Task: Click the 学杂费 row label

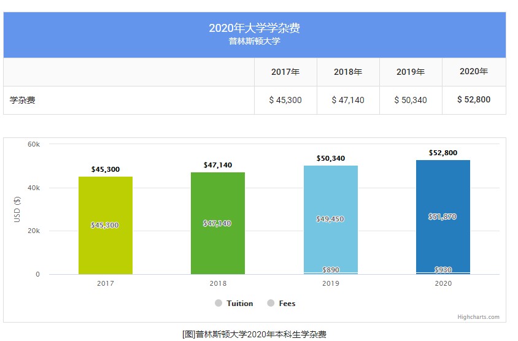Action: [23, 100]
